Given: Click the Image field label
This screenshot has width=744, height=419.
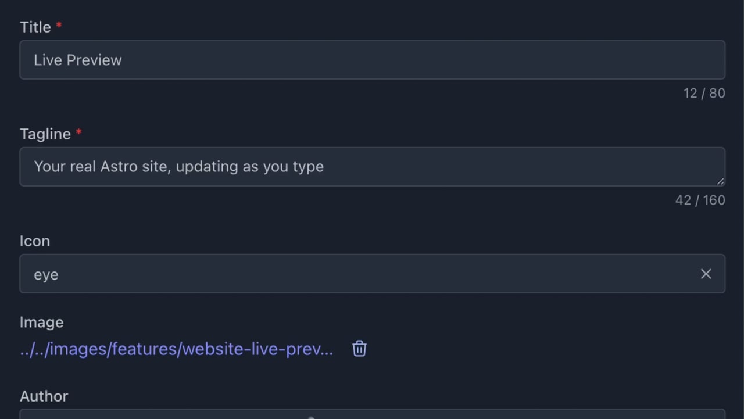Looking at the screenshot, I should 42,323.
